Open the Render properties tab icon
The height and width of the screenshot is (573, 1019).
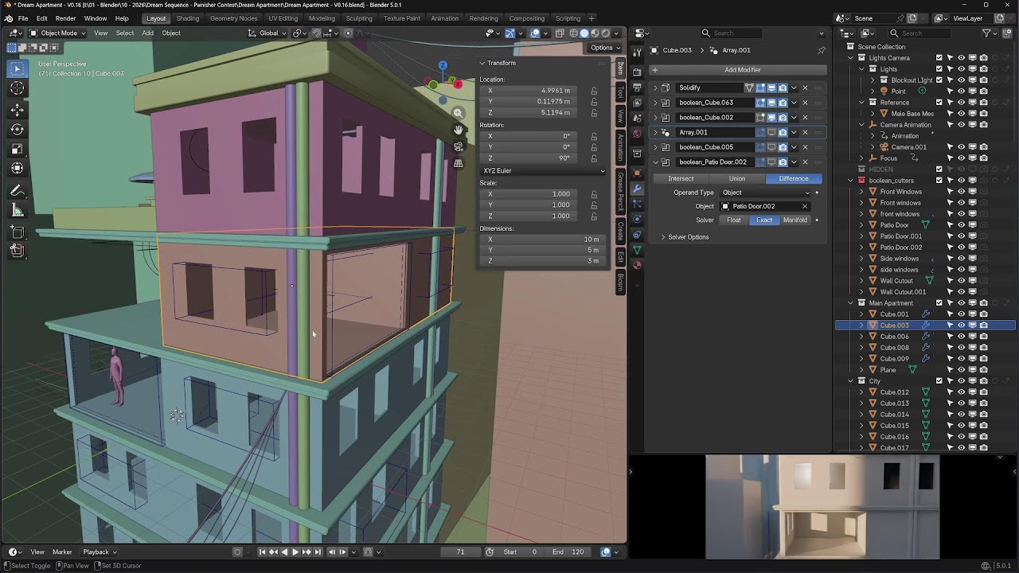click(x=637, y=72)
